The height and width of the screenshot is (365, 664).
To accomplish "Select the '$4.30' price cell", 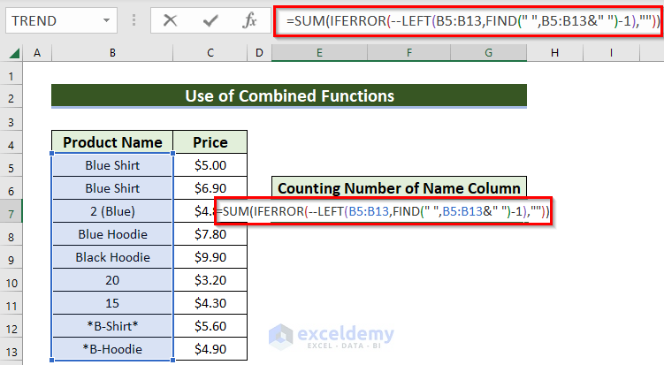I will click(x=210, y=303).
